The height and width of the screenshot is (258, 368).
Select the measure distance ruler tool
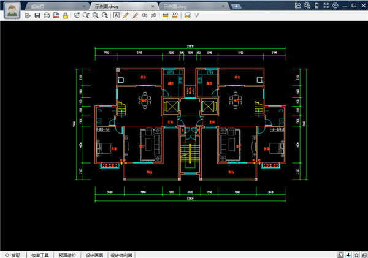(165, 15)
